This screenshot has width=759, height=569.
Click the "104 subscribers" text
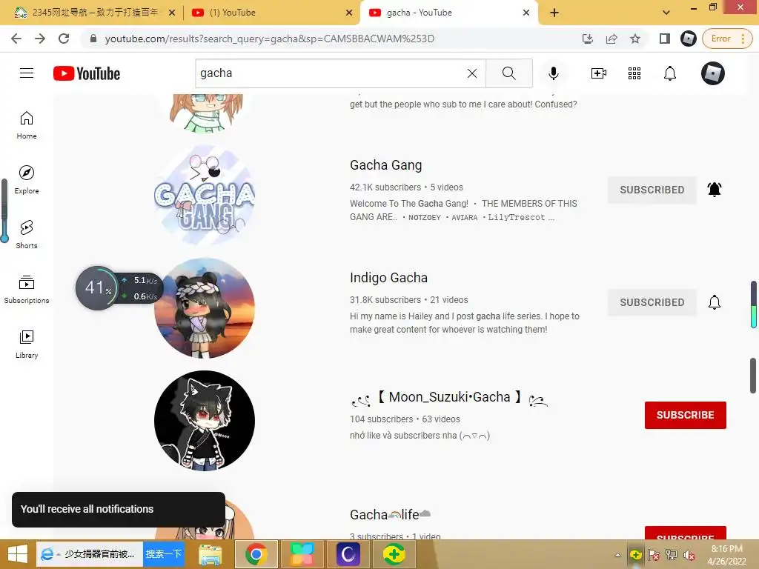pyautogui.click(x=382, y=419)
